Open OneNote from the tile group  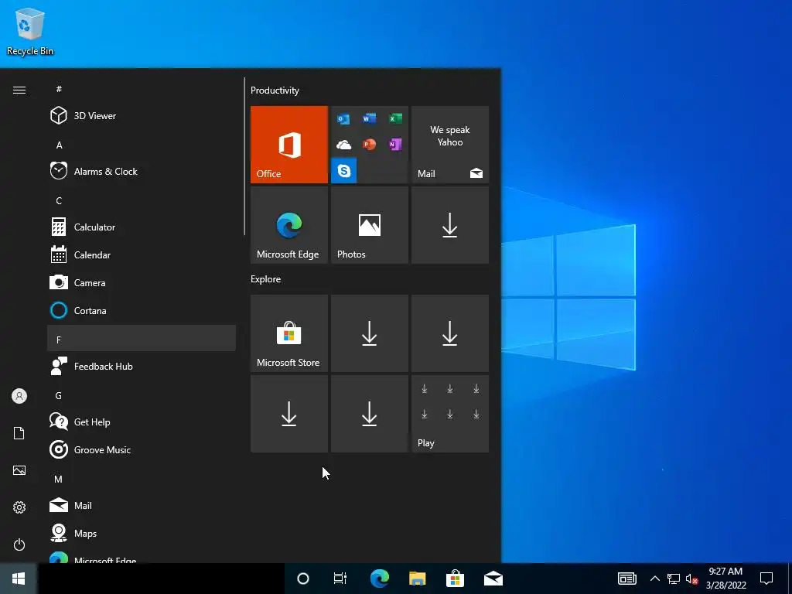pos(395,145)
